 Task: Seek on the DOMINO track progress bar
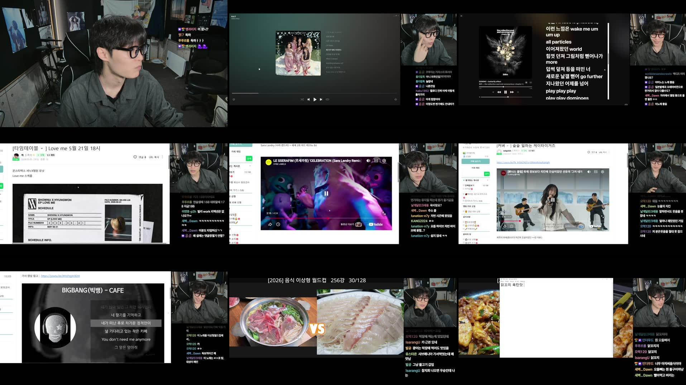[x=505, y=87]
